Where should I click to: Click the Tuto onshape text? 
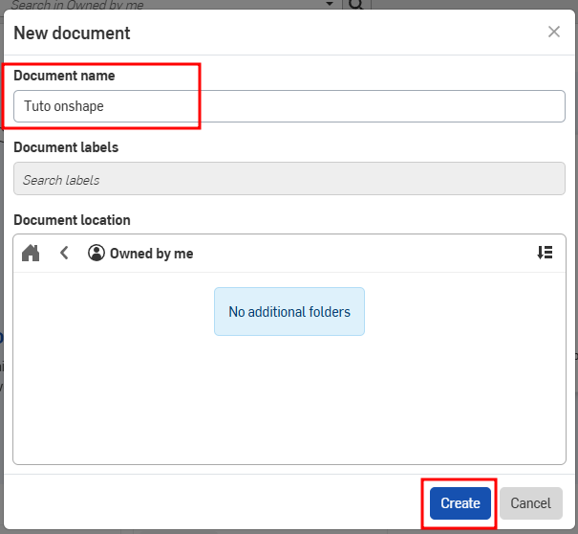coord(64,106)
